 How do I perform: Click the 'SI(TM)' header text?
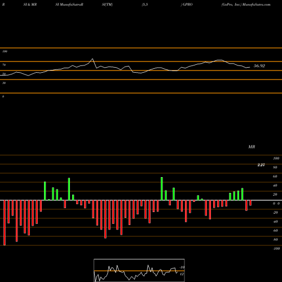[x=107, y=5]
